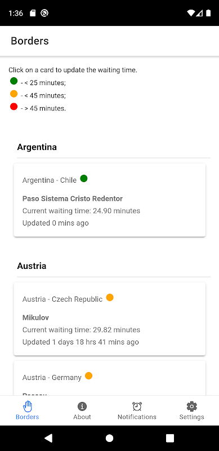Tap the Borders hand icon
Screen dimensions: 219x451
(28, 406)
